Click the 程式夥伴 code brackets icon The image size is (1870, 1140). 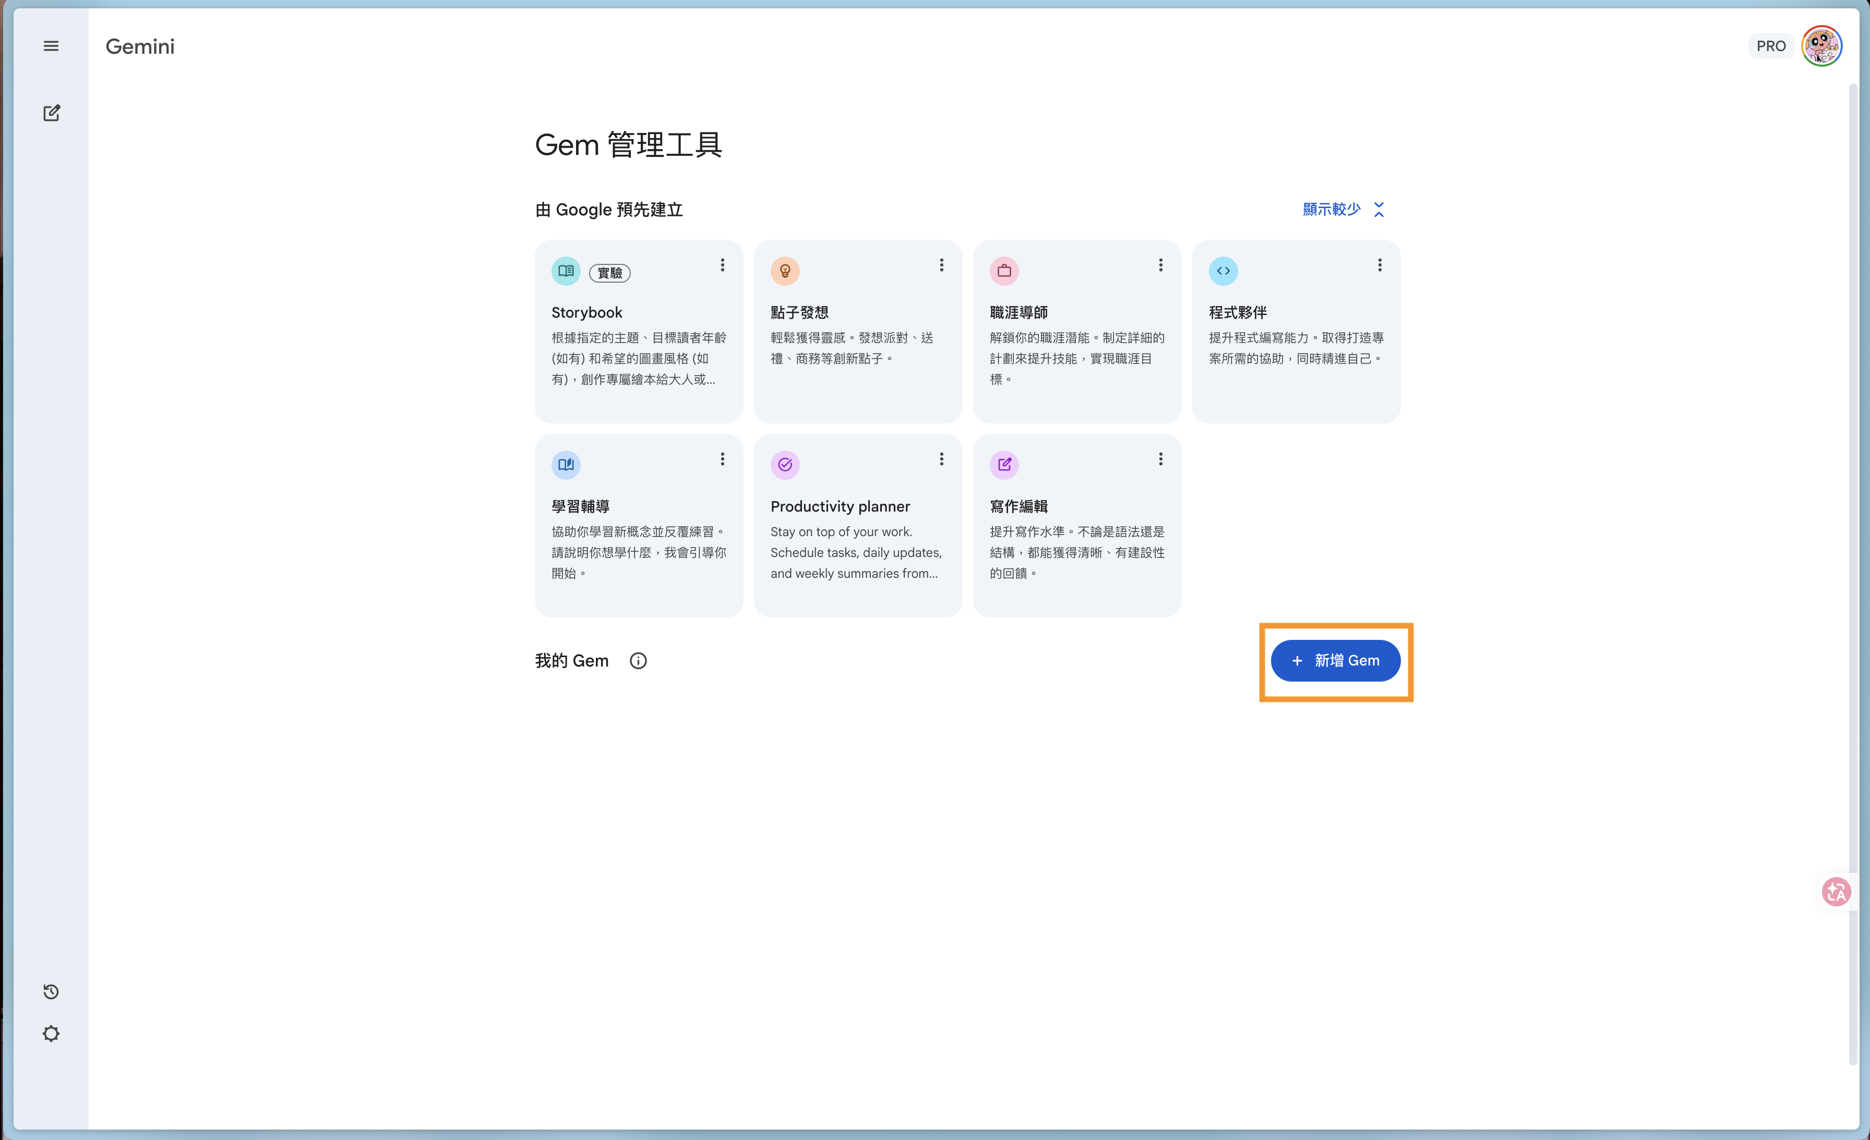pyautogui.click(x=1222, y=271)
